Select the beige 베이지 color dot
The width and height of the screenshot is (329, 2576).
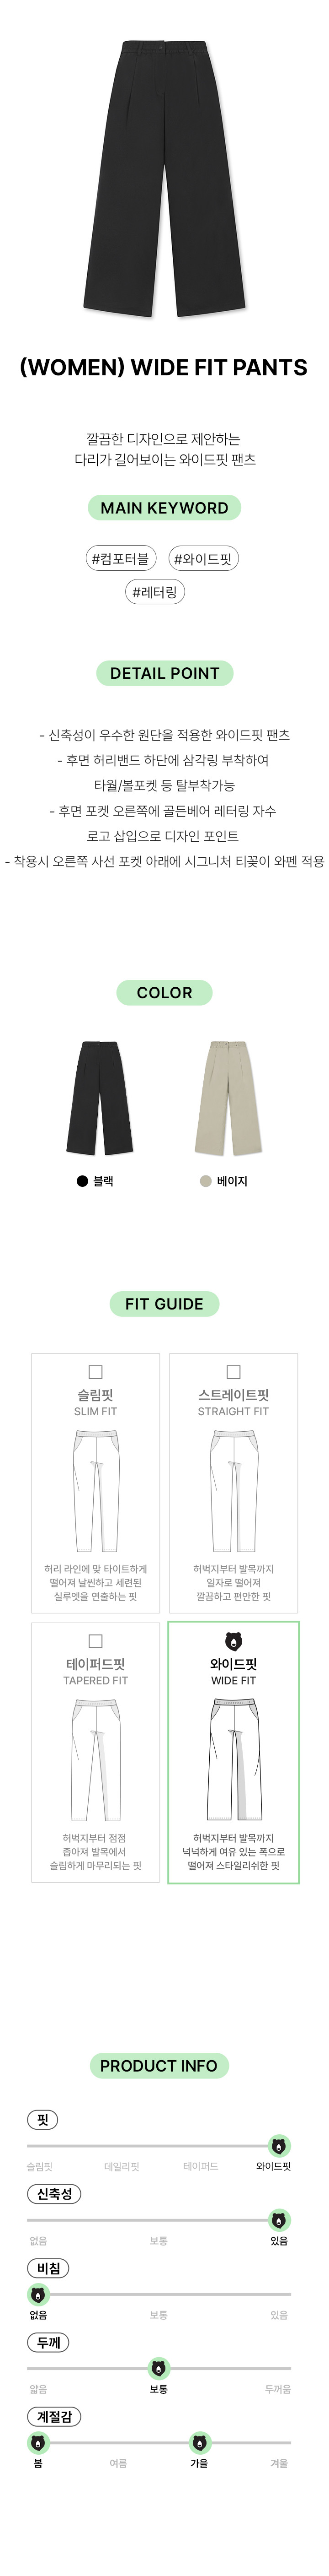click(205, 1181)
